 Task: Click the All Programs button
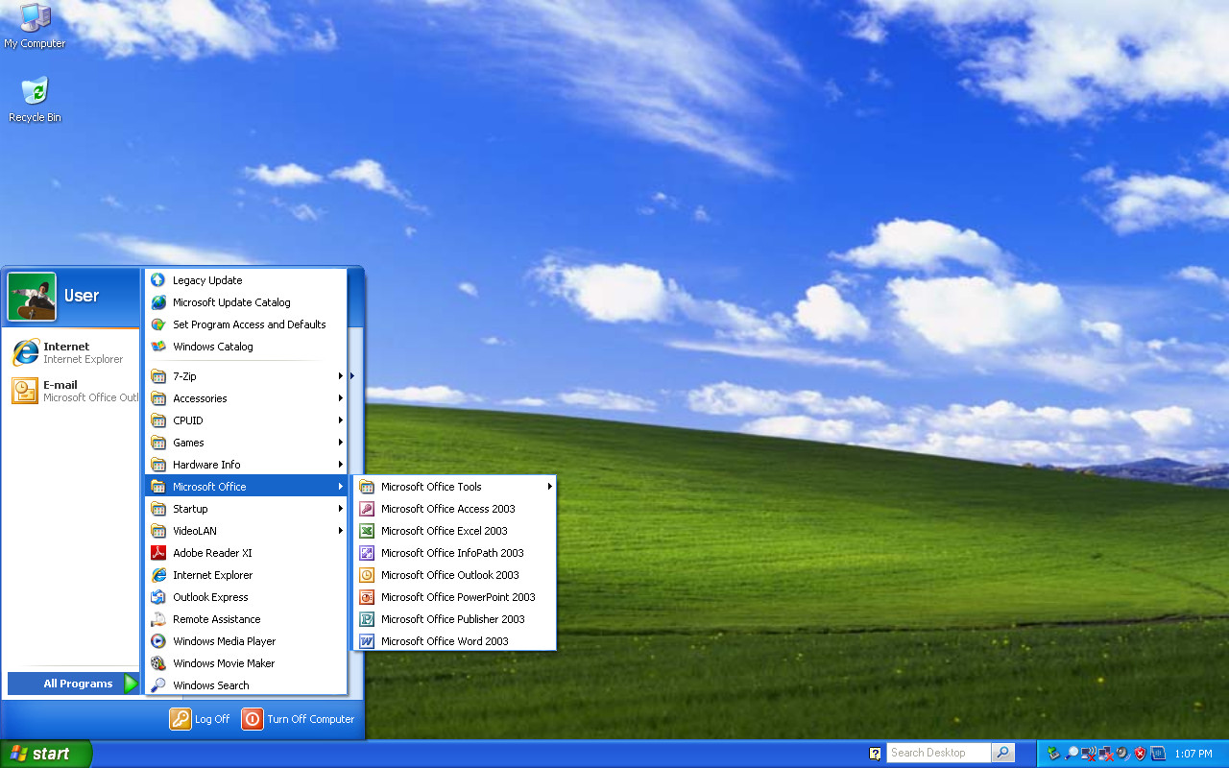(74, 684)
